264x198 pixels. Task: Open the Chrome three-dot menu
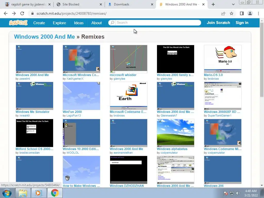pyautogui.click(x=258, y=13)
